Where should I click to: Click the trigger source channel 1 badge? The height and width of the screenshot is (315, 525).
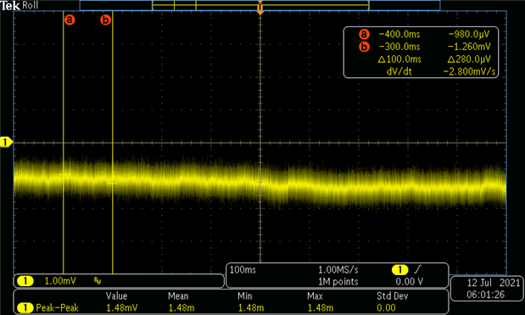(399, 270)
